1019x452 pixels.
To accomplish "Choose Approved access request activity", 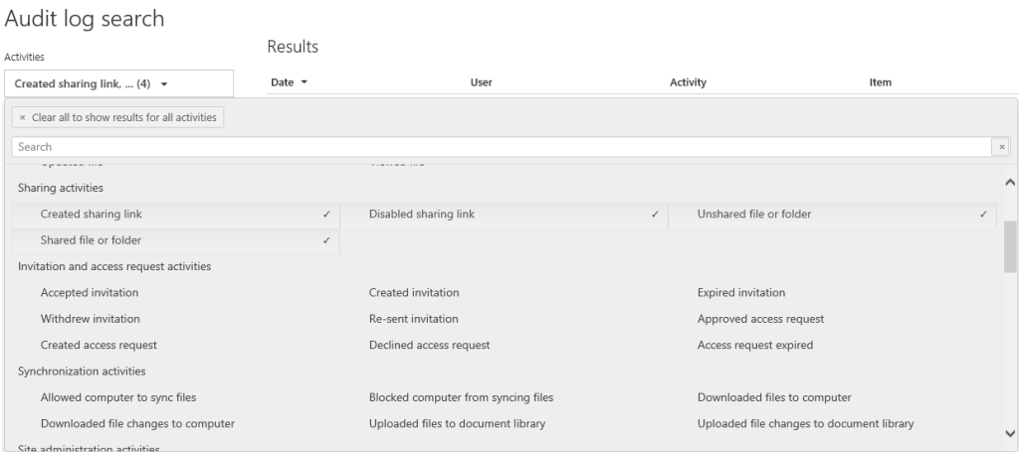I will pos(760,319).
